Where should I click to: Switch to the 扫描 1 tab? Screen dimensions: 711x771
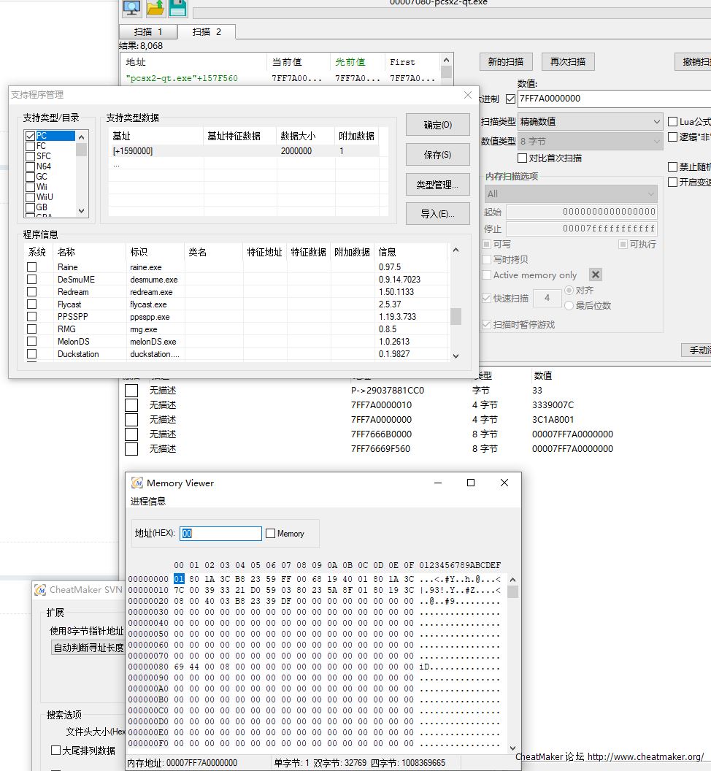148,31
